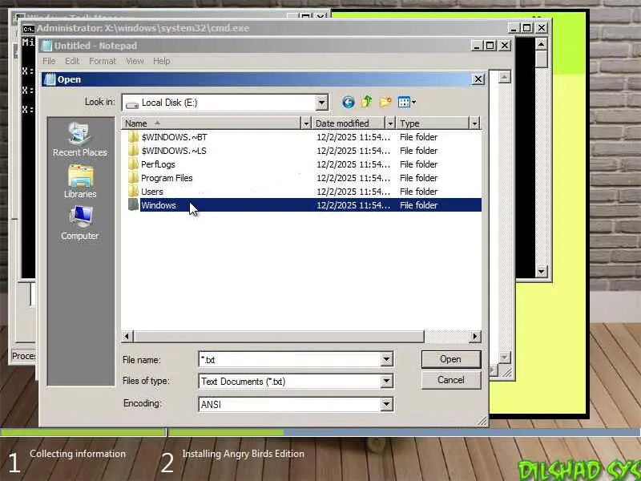Minimize the cmd.exe window
Screen dimensions: 641x481
pyautogui.click(x=514, y=28)
